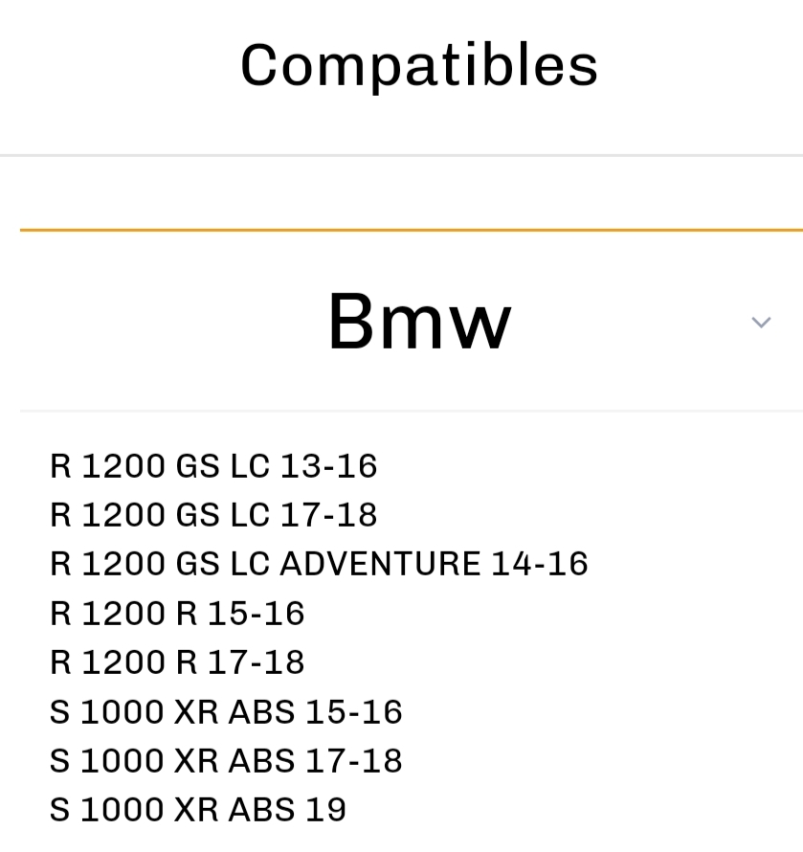Image resolution: width=803 pixels, height=852 pixels.
Task: Open R 1200 GS LC ADVENTURE 14-16
Action: [x=319, y=564]
